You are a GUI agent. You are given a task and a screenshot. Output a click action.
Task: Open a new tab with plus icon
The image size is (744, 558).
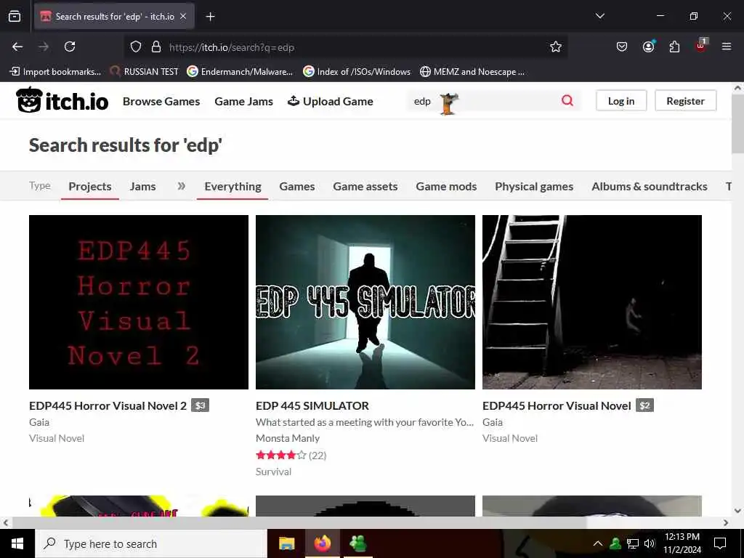click(x=210, y=17)
